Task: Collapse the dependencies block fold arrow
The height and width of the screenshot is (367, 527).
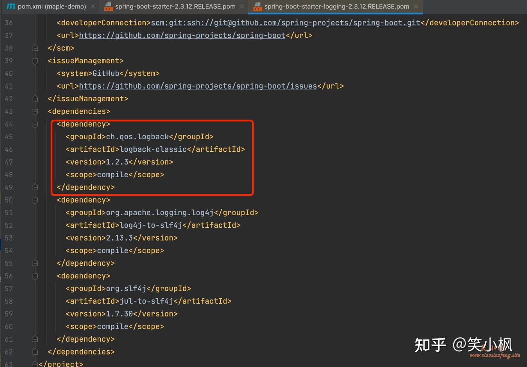Action: (x=35, y=111)
